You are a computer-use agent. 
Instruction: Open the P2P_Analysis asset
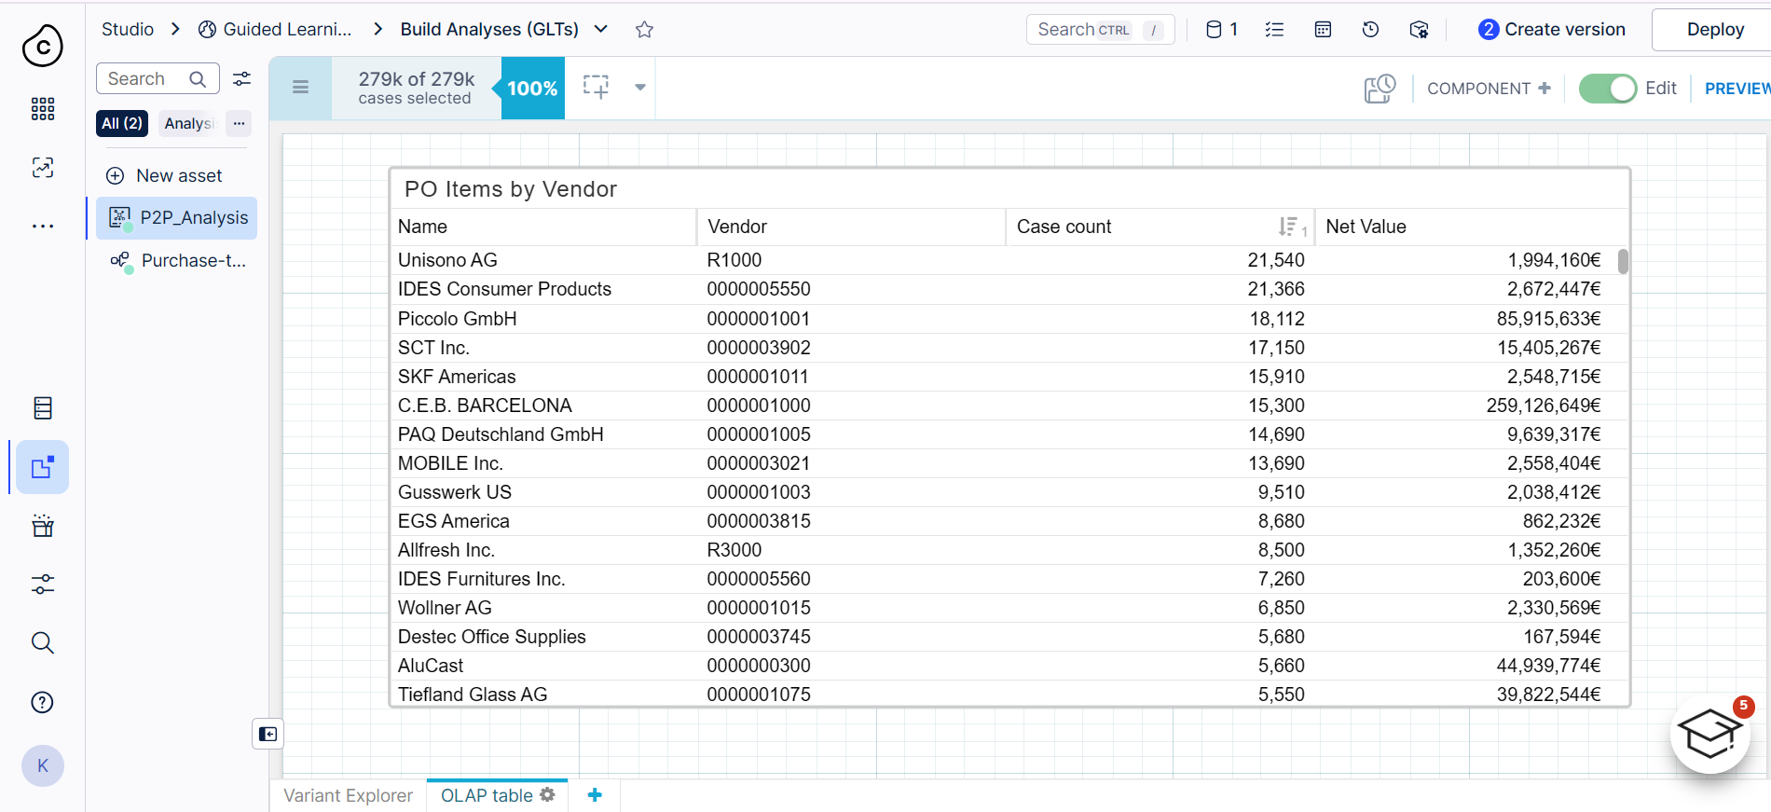point(176,218)
